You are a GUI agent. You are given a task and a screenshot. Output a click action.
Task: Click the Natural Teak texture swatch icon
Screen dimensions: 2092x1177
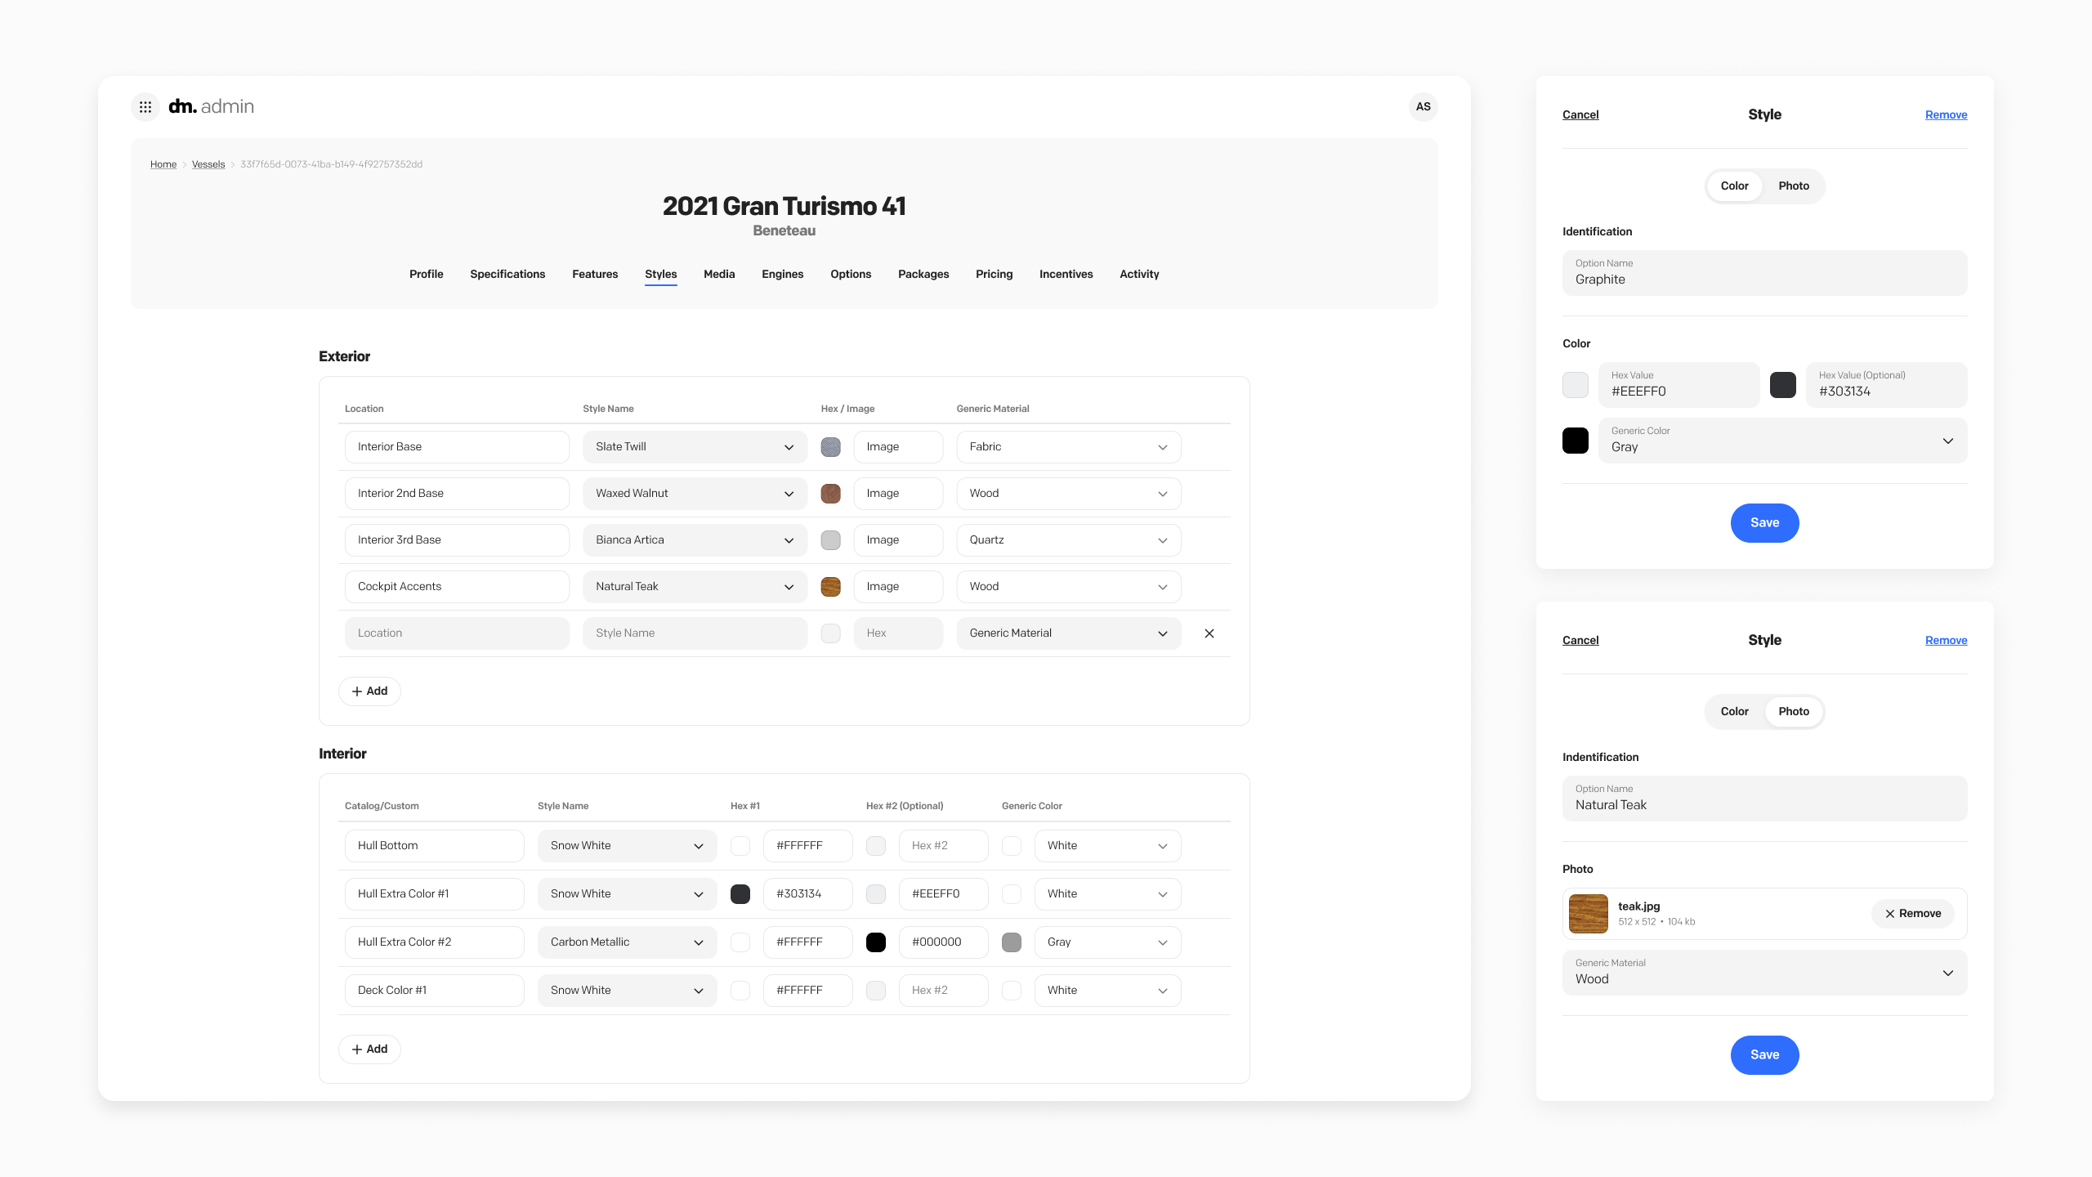pos(830,587)
